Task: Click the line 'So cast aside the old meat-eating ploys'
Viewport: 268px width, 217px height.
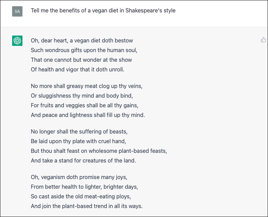Action: (81, 196)
